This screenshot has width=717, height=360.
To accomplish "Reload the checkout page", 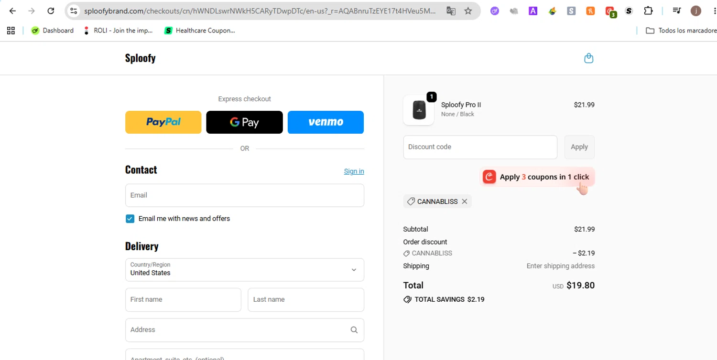I will tap(51, 11).
